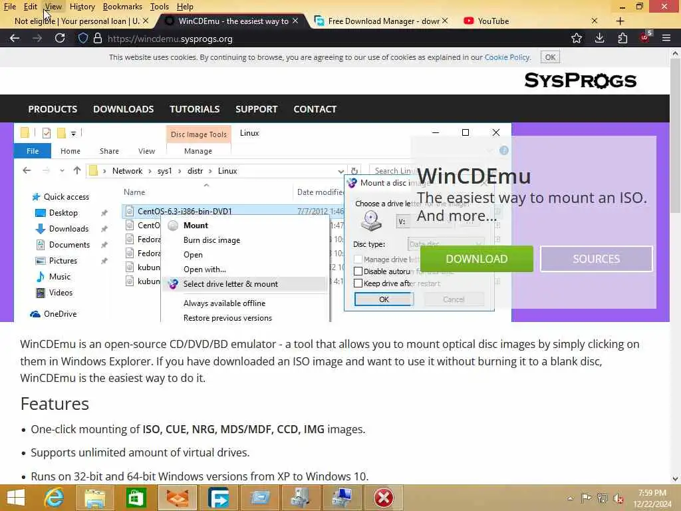Close the WinCDEmu tab
This screenshot has height=511, width=681.
click(295, 21)
